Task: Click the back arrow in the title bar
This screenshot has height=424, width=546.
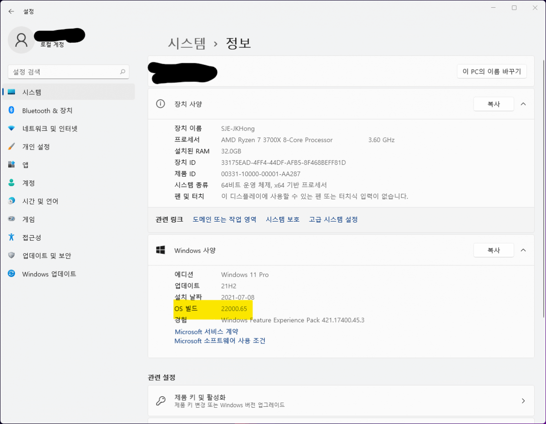Action: click(x=11, y=11)
